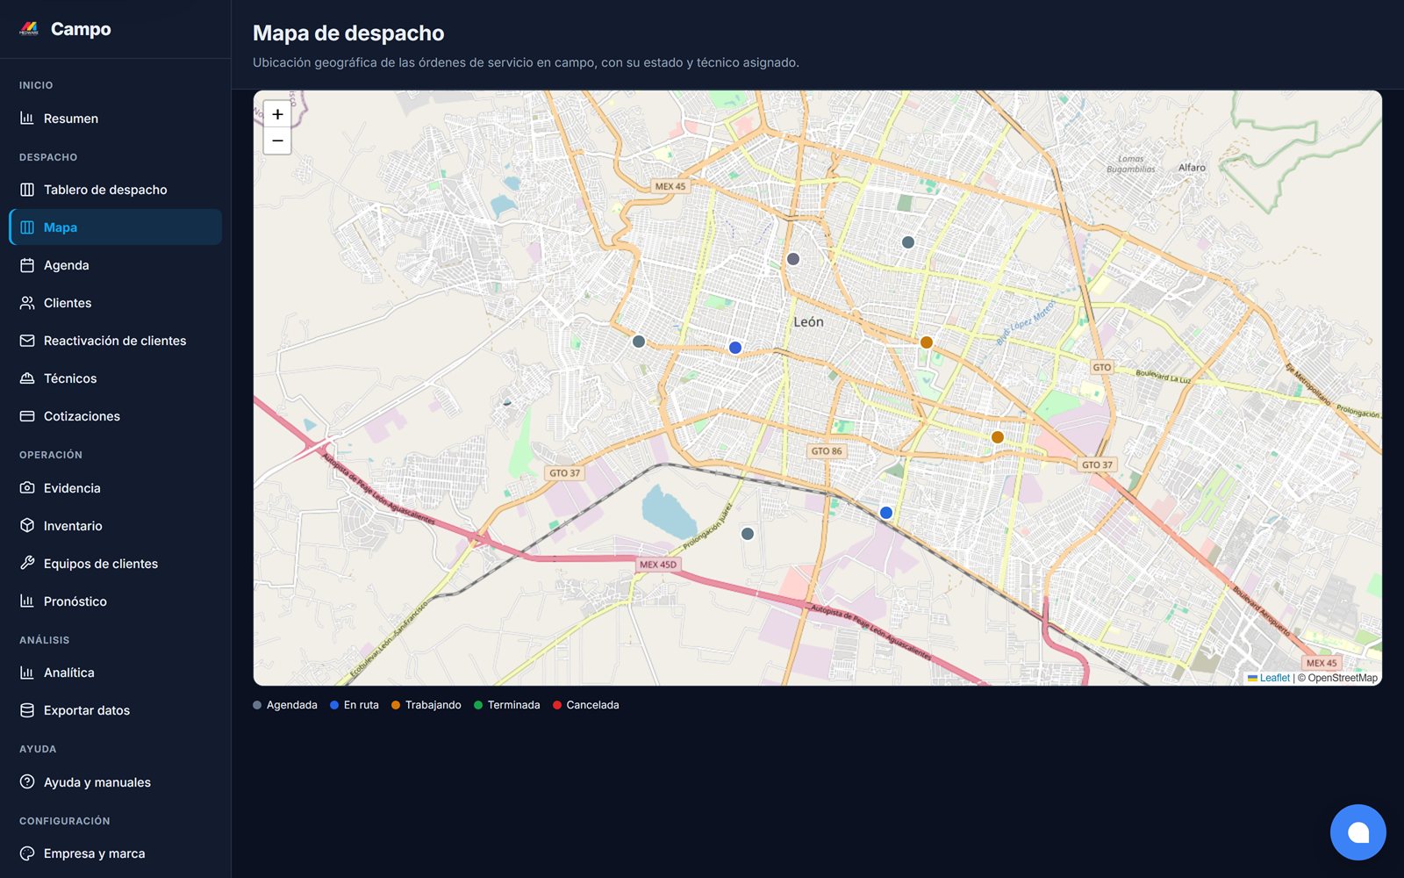Zoom out on the map

[277, 140]
